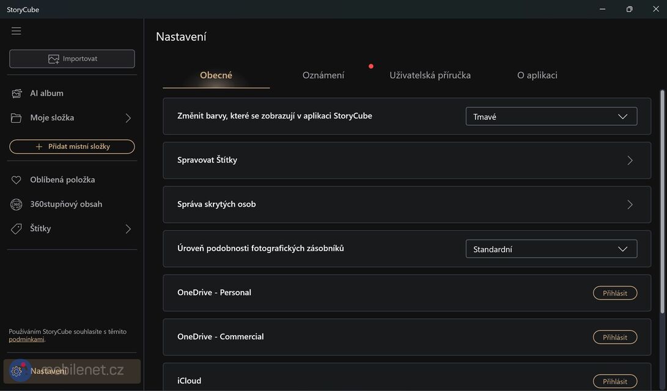This screenshot has width=667, height=391.
Task: Open the Tmavé color theme dropdown
Action: pyautogui.click(x=551, y=117)
